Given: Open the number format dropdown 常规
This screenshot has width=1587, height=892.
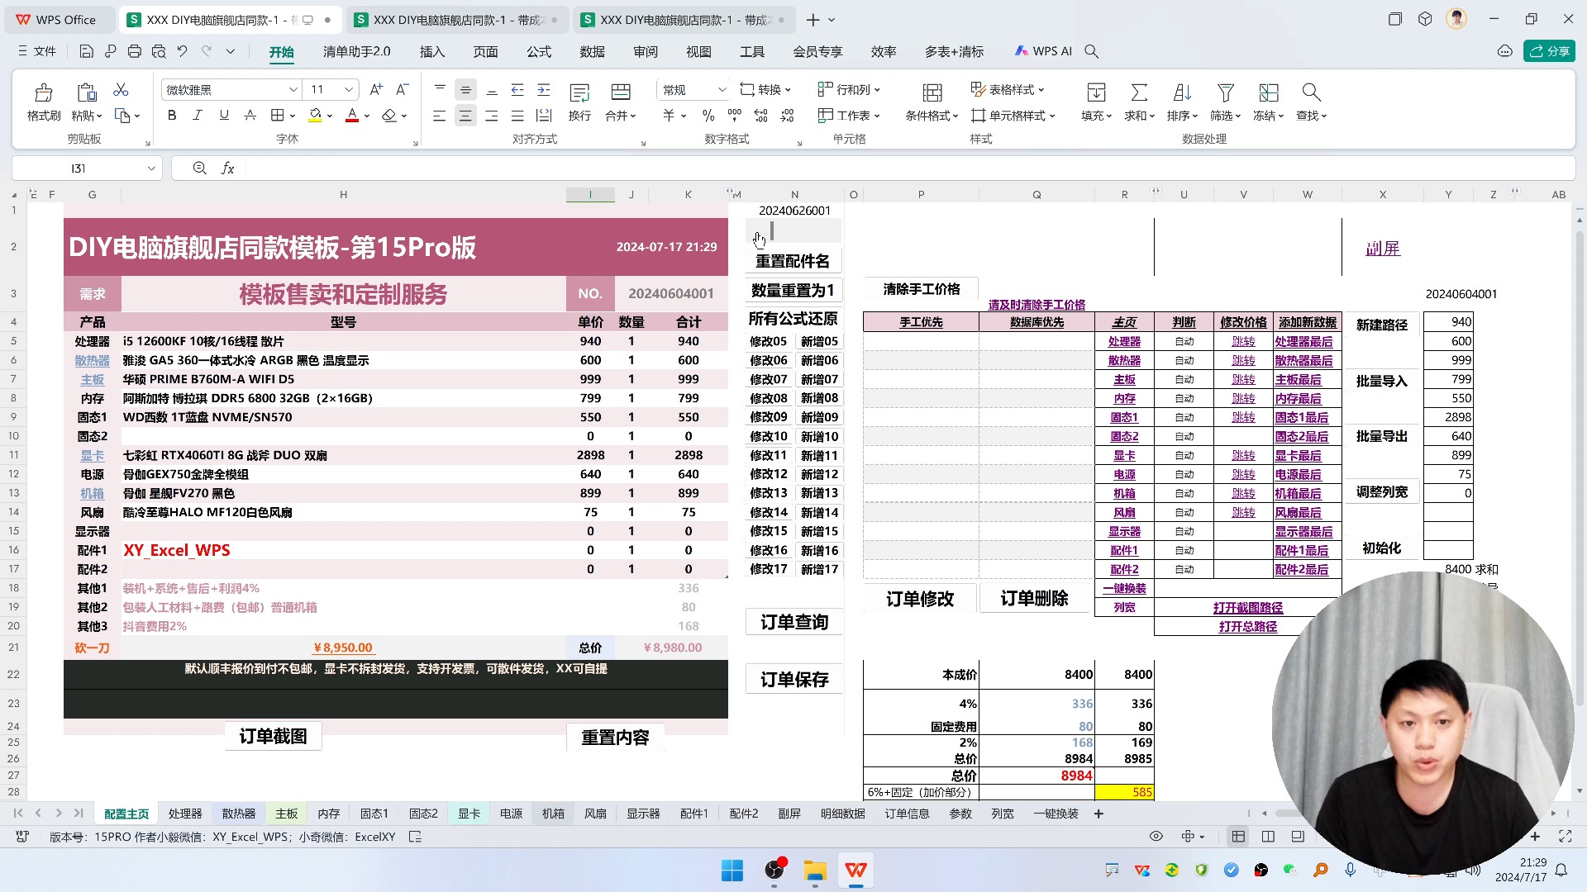Looking at the screenshot, I should click(722, 90).
